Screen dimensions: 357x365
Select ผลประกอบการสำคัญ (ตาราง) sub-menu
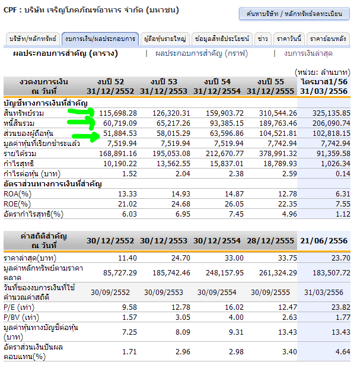click(x=66, y=53)
